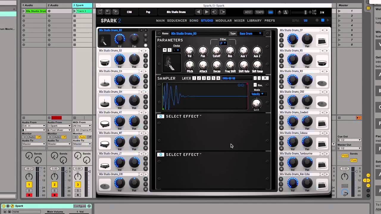Click the save project floppy icon

(x=108, y=12)
